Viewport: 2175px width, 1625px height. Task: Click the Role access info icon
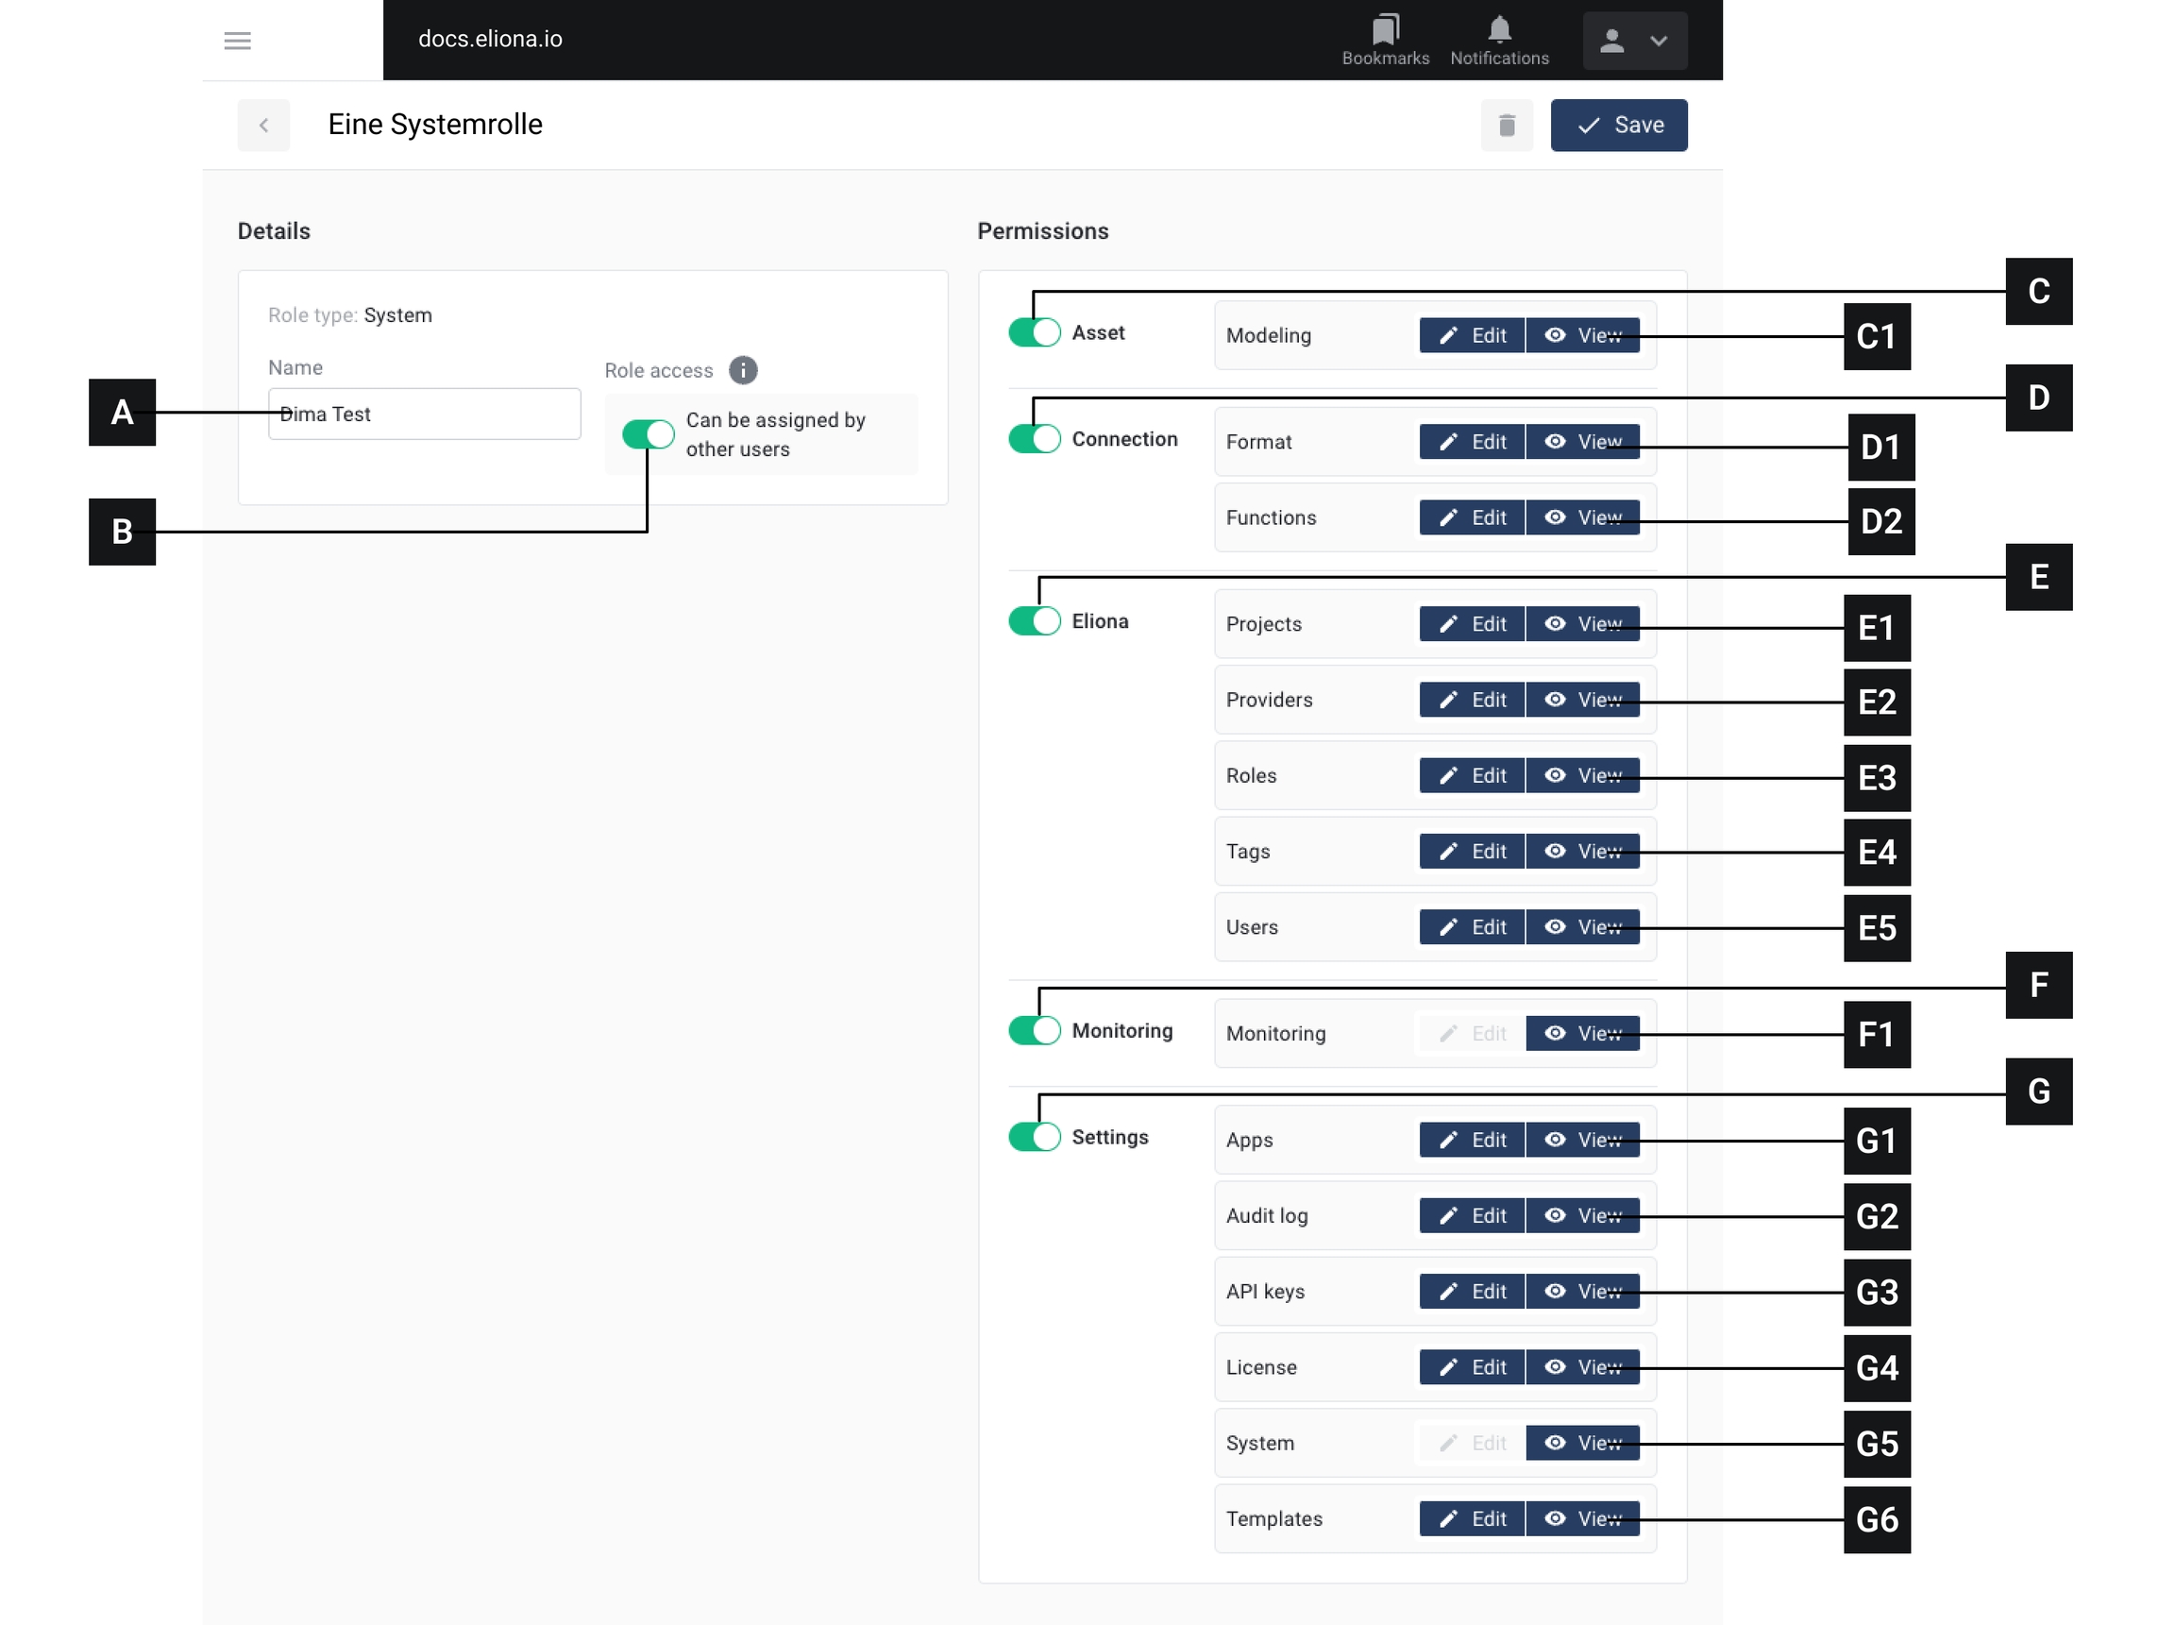[742, 370]
